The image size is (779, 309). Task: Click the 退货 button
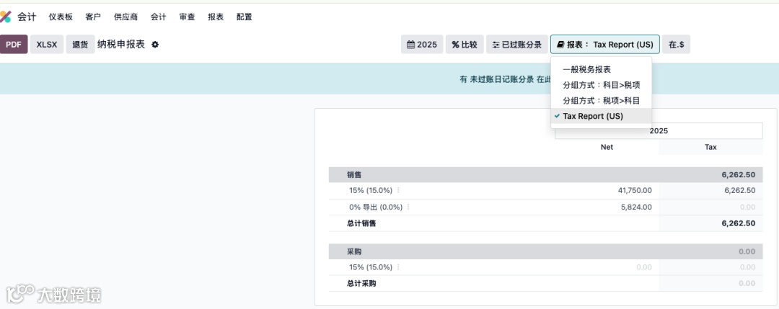click(x=80, y=45)
